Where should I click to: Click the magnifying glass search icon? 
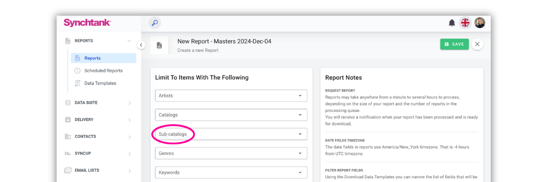pos(155,23)
